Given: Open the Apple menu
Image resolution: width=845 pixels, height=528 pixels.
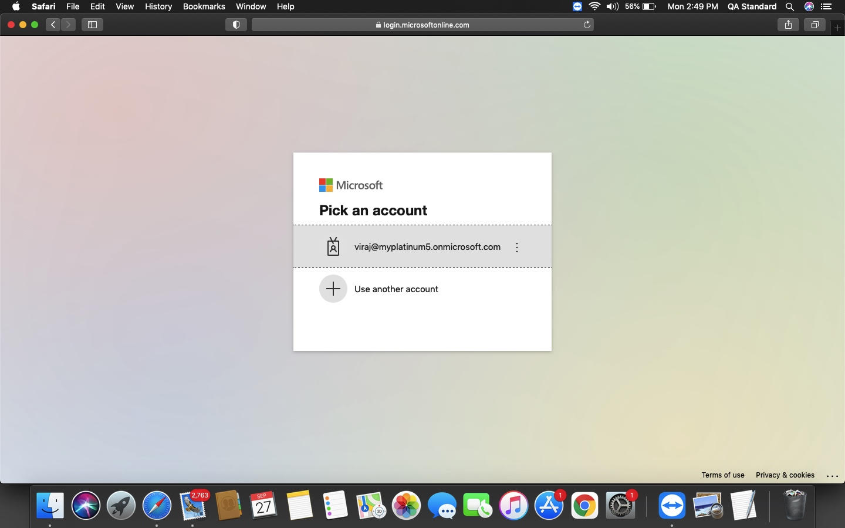Looking at the screenshot, I should (x=16, y=6).
